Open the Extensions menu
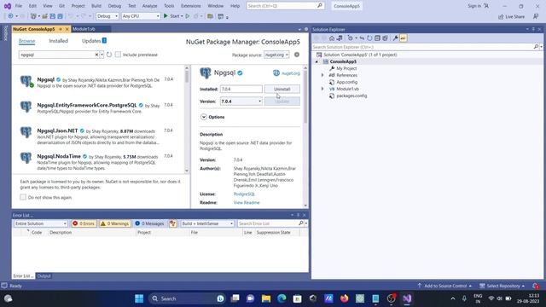546x307 pixels. 191,6
